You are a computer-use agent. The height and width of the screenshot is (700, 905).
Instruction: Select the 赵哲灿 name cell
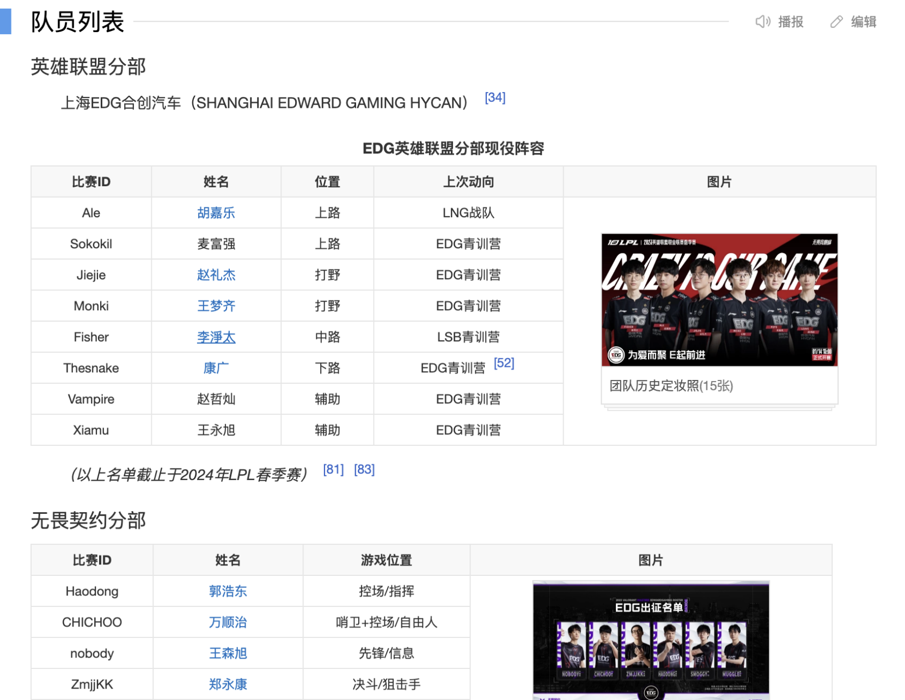tap(216, 399)
